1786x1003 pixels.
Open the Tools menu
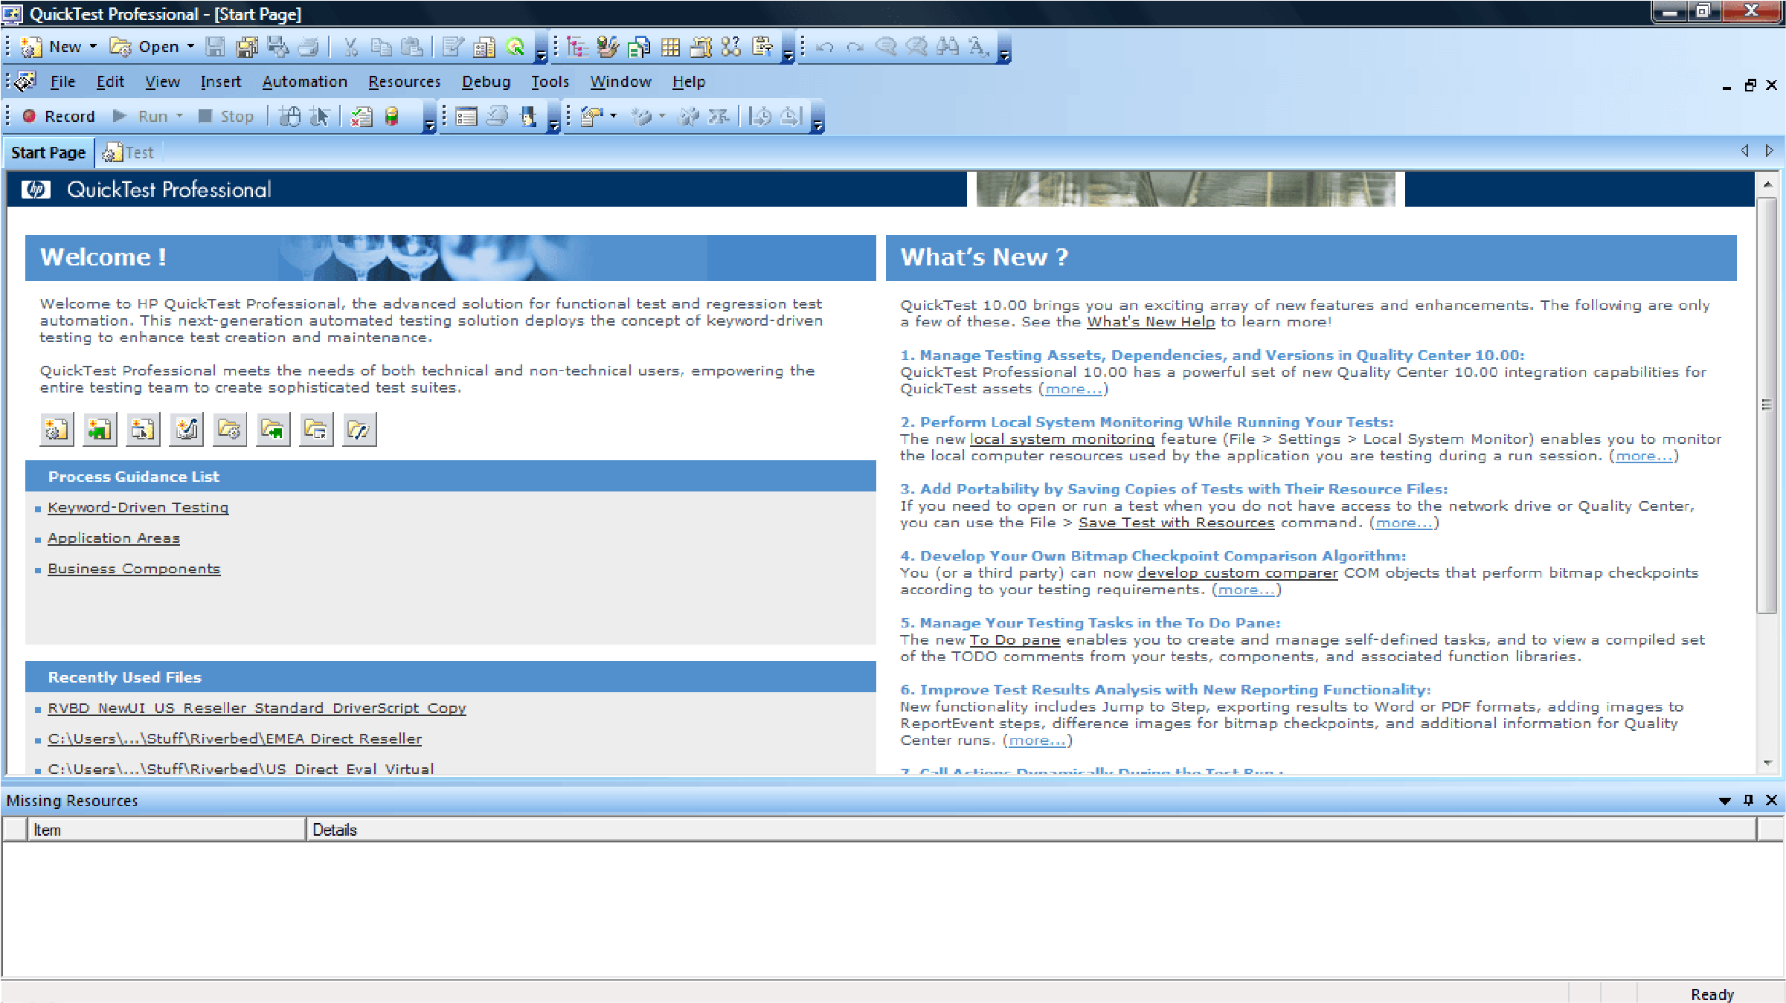(550, 82)
